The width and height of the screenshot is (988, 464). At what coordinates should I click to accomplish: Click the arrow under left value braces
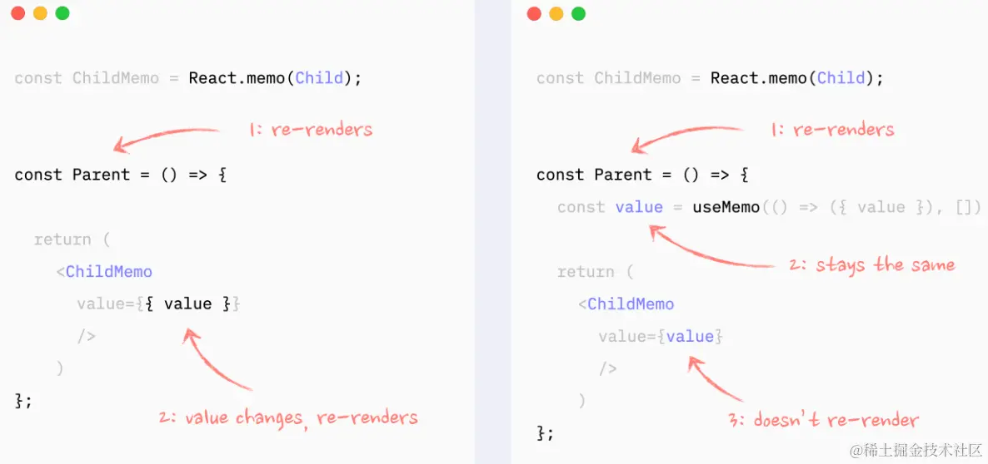pos(215,363)
